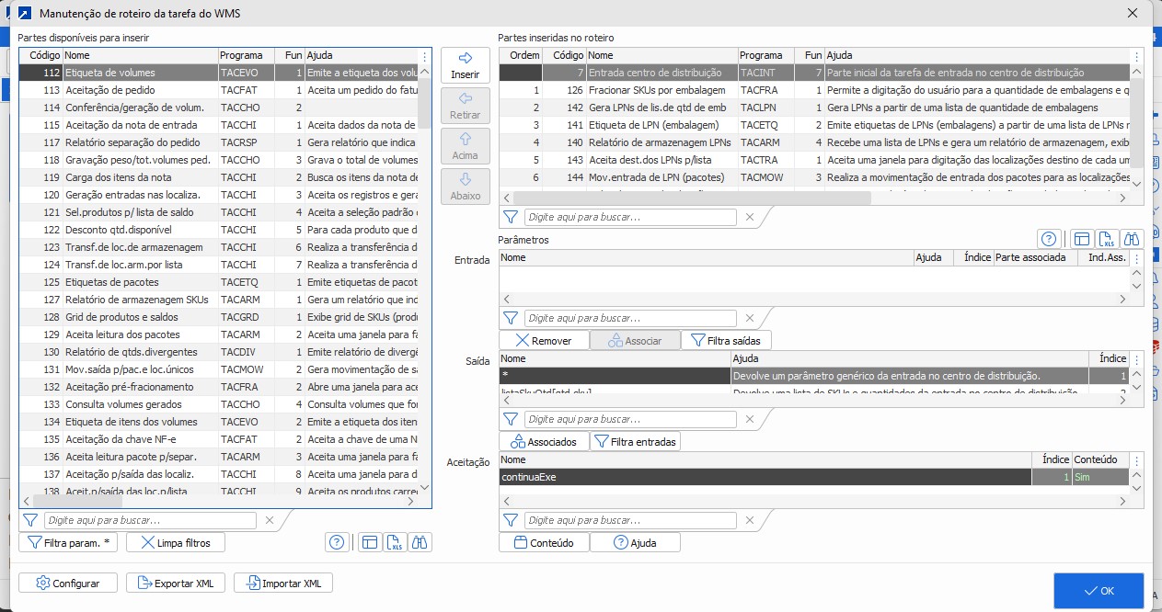
Task: Clear the inserted parts search filter
Action: (x=750, y=218)
